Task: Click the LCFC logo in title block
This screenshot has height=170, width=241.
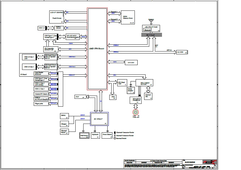Action: (210, 162)
